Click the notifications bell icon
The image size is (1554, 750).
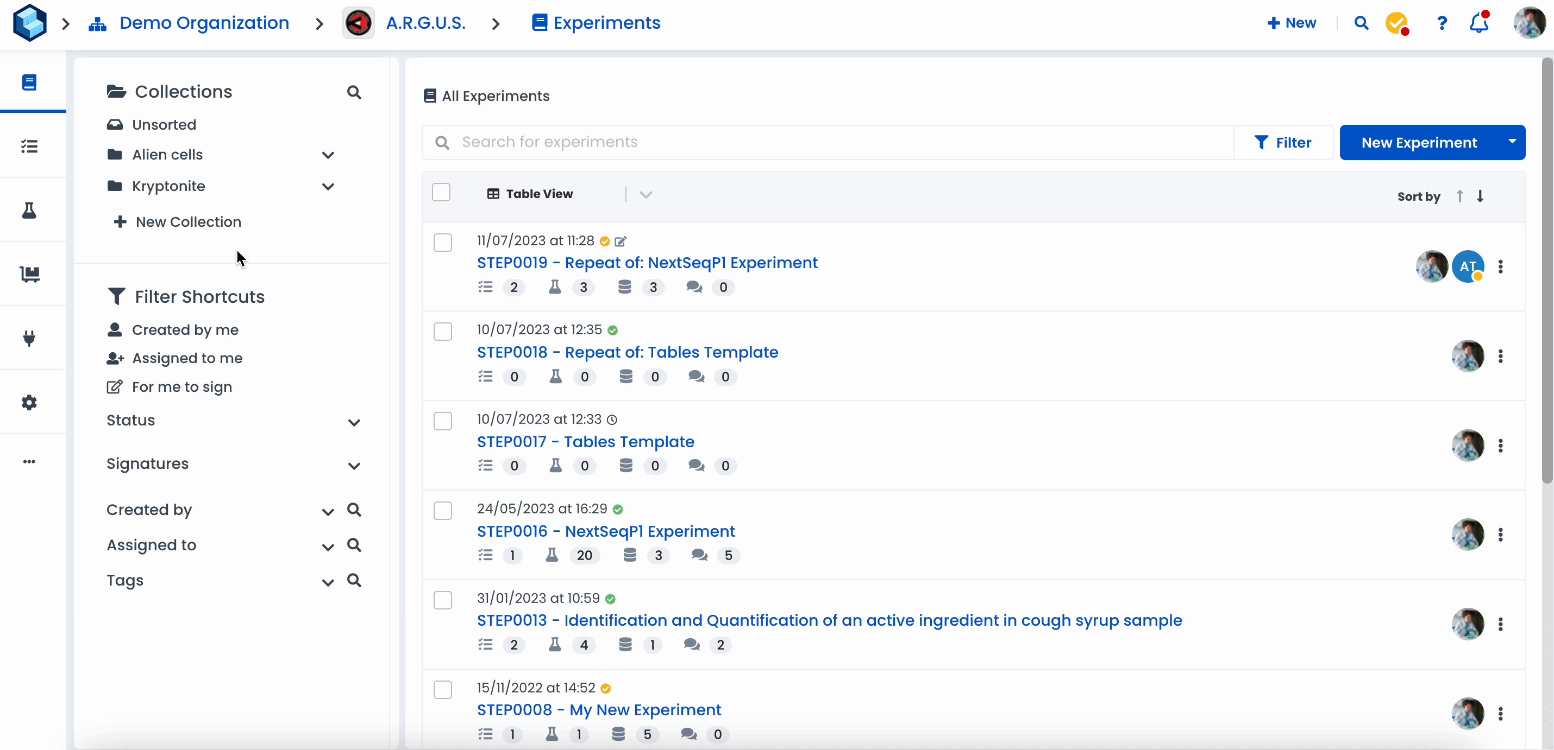(1478, 23)
